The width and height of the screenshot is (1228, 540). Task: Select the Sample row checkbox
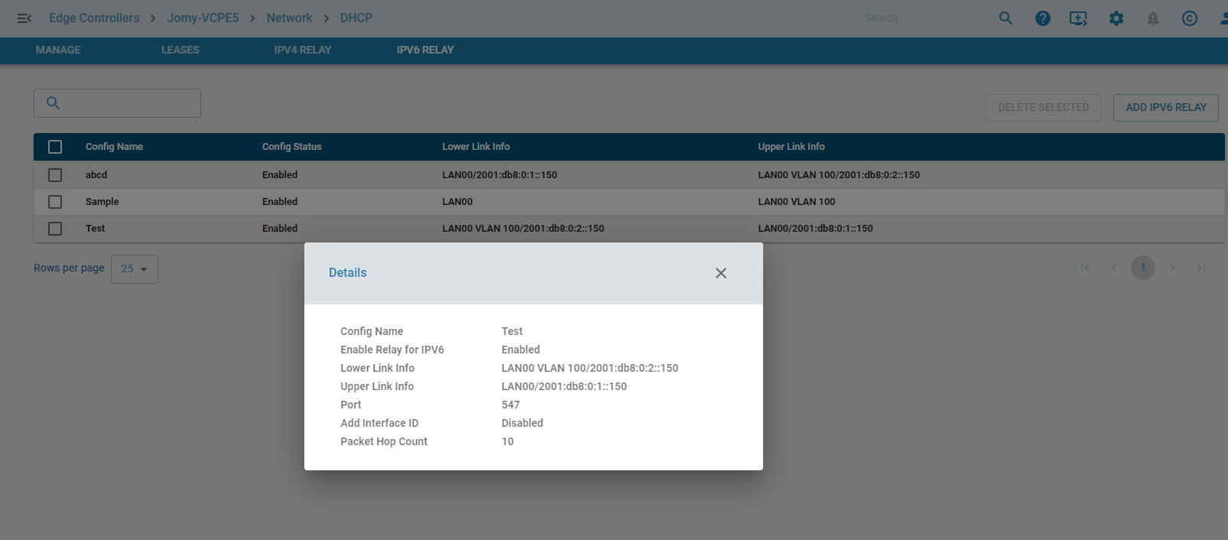[55, 202]
